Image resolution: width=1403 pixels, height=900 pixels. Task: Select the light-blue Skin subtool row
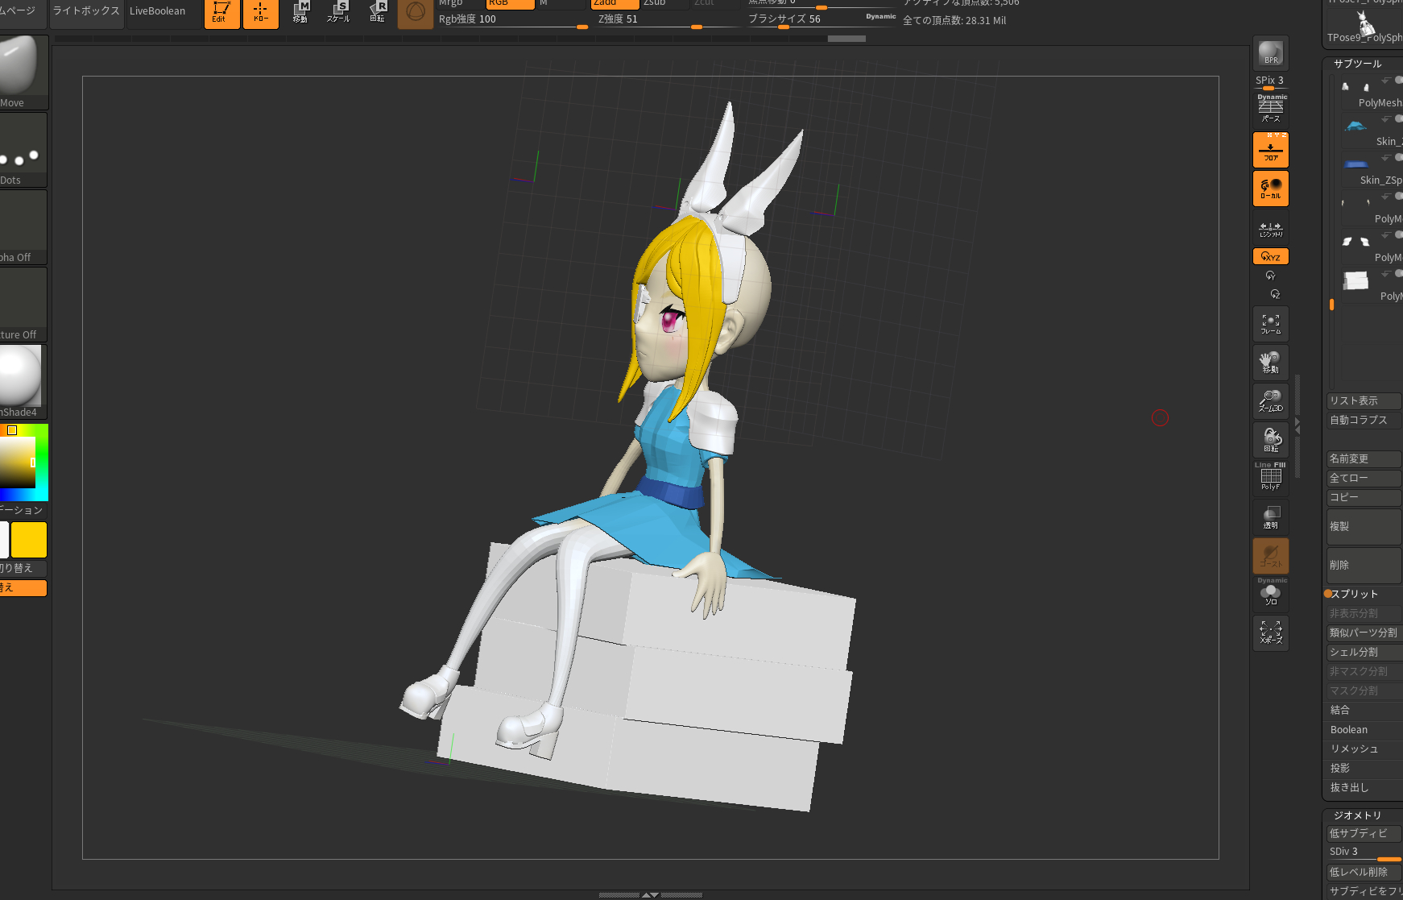1372,131
